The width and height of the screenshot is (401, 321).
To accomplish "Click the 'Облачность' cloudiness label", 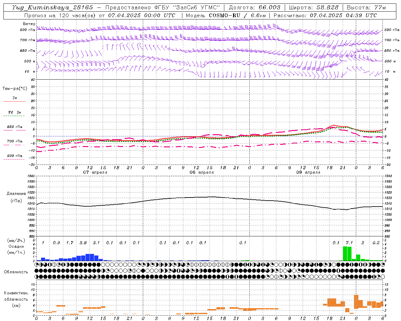I will 16,272.
